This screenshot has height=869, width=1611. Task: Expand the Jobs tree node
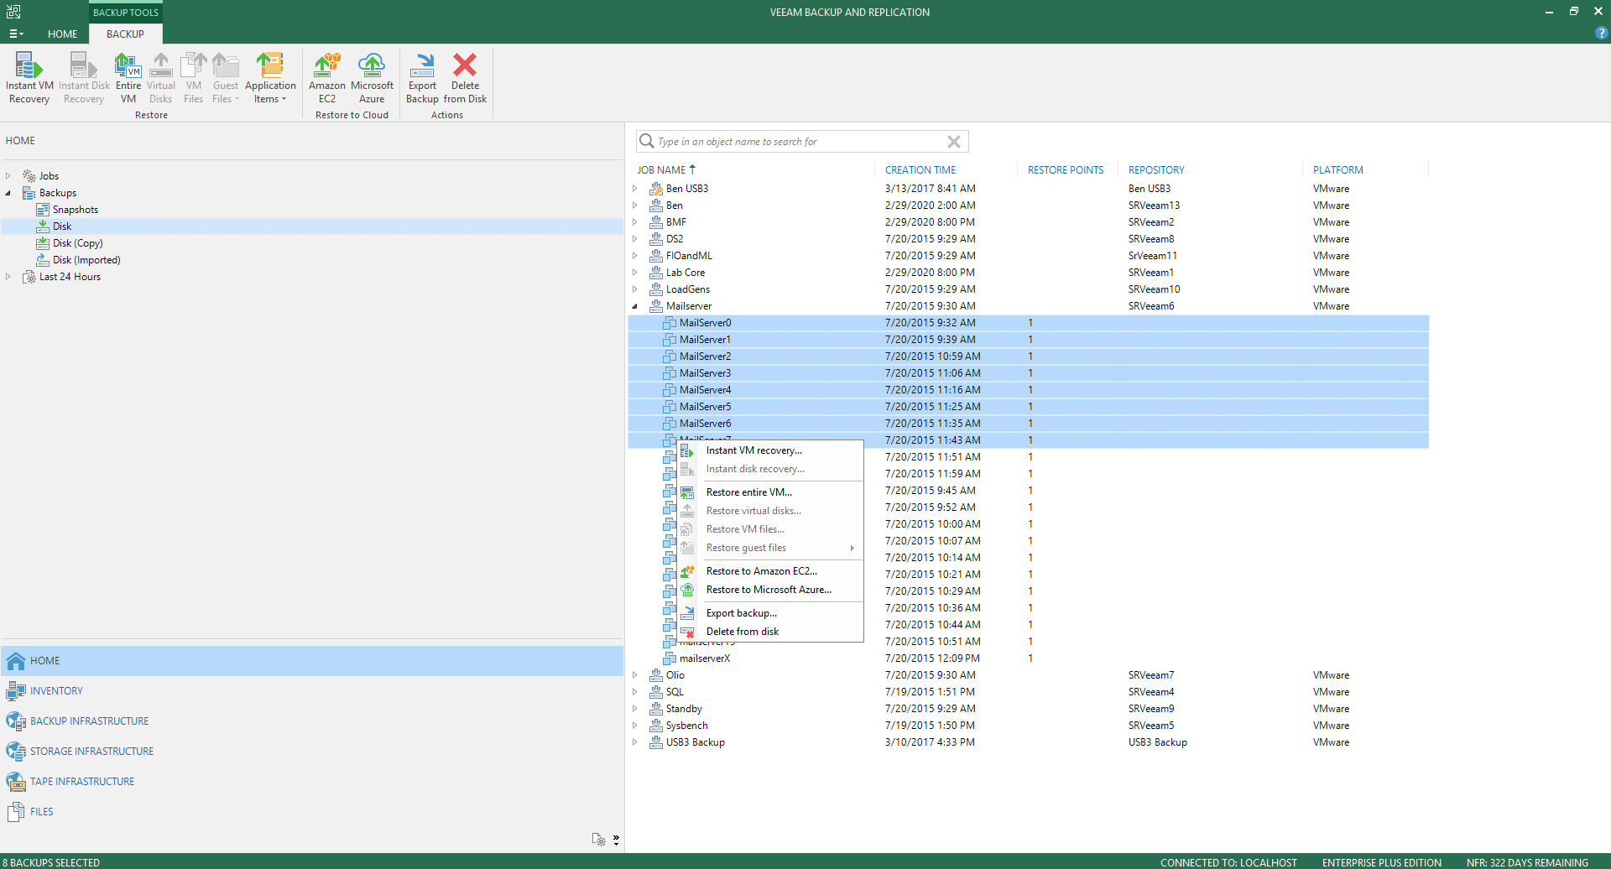[8, 176]
